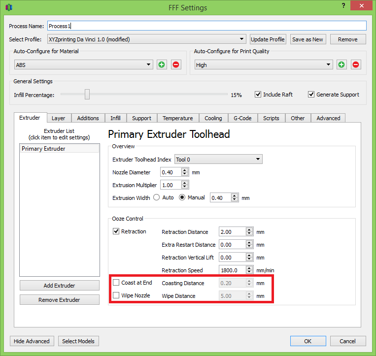Click the Select Models button
Viewport: 376px width, 356px height.
(78, 341)
